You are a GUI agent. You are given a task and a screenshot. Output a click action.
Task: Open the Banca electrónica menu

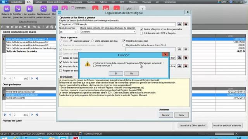[x=55, y=2]
